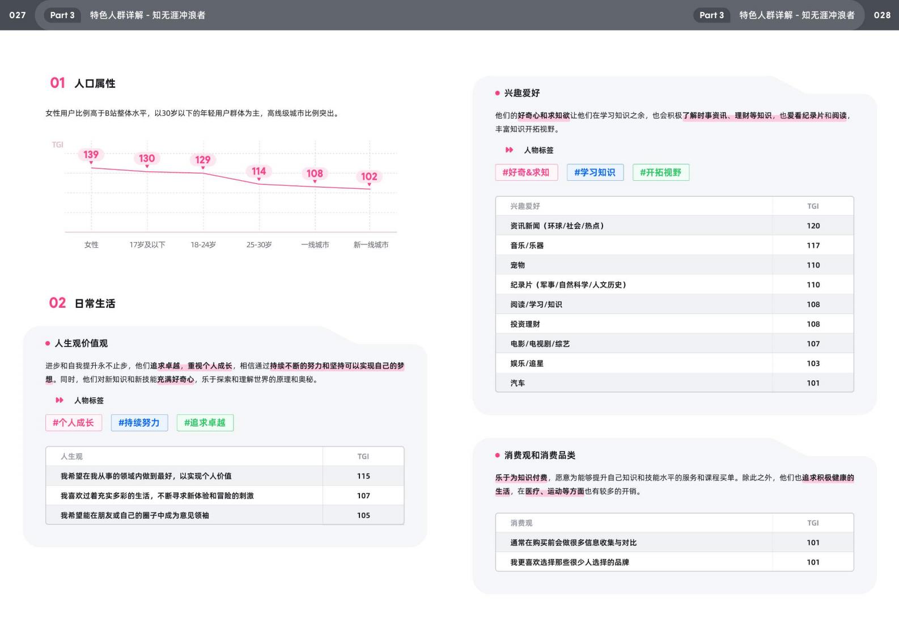The height and width of the screenshot is (636, 899).
Task: Click the Part 3 badge next to page number 028
Action: pos(711,15)
